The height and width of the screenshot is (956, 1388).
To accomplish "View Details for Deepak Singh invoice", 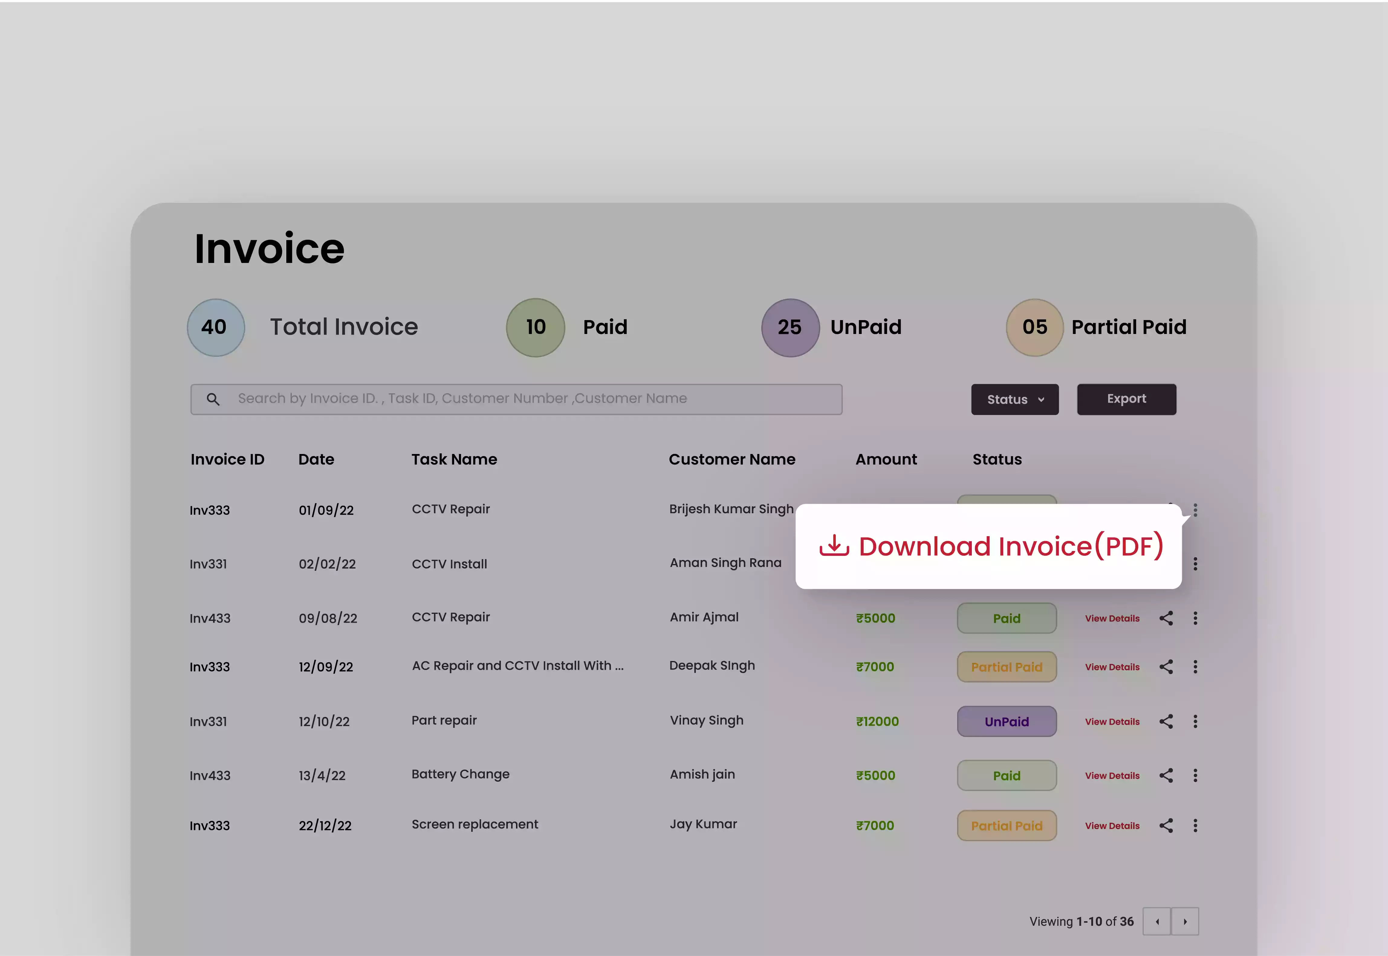I will (x=1112, y=667).
